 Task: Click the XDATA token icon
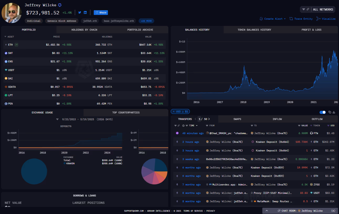click(6, 87)
